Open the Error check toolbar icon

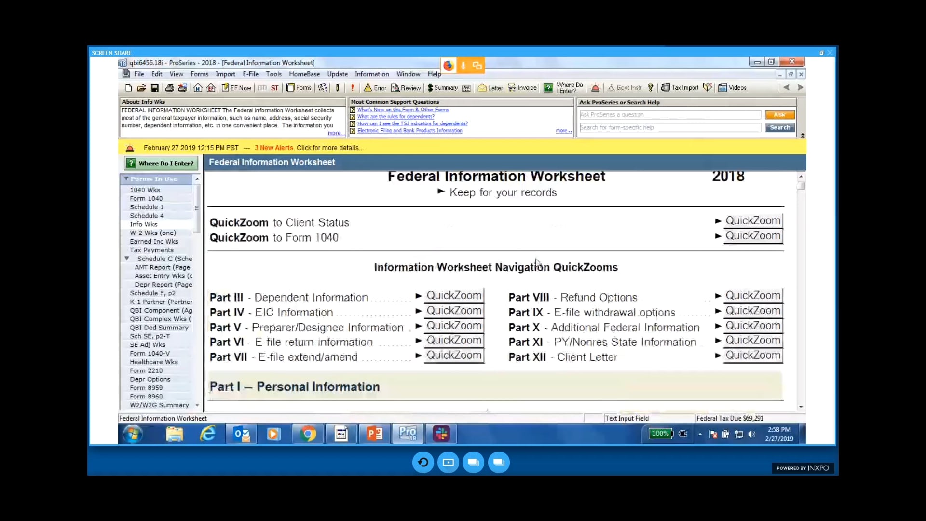pos(376,88)
